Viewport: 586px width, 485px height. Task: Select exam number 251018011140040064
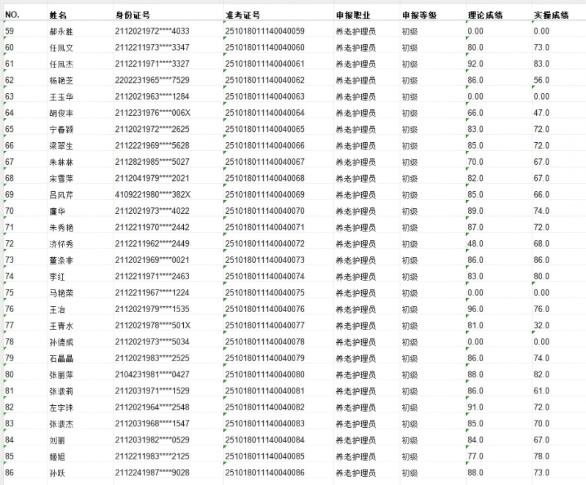click(264, 113)
